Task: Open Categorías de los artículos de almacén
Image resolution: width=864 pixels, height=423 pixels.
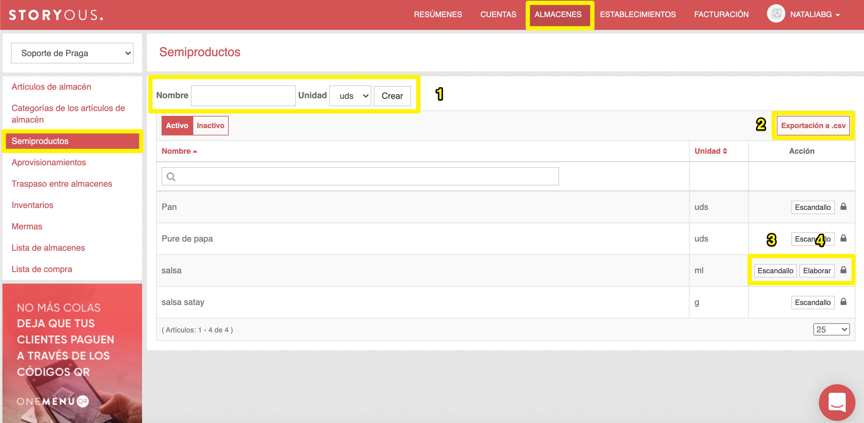Action: (68, 114)
